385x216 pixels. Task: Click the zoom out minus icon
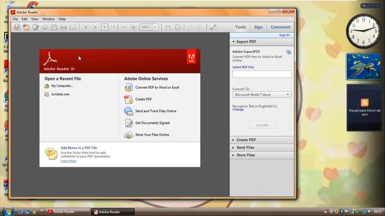pyautogui.click(x=125, y=27)
